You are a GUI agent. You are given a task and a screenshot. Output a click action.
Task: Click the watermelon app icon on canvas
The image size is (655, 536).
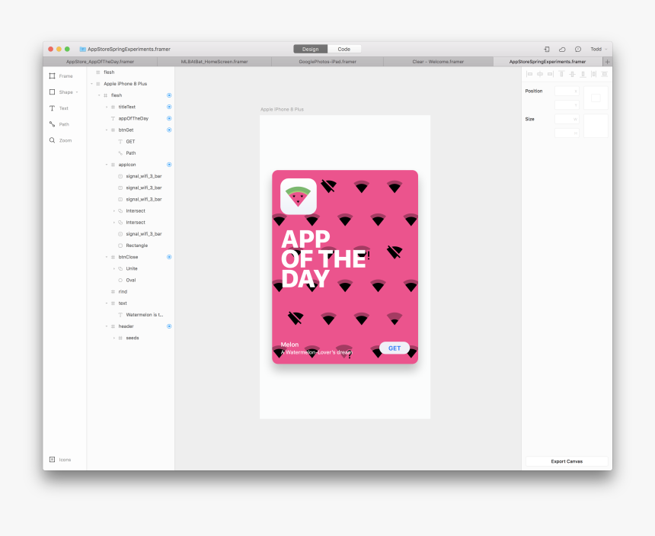pos(299,197)
